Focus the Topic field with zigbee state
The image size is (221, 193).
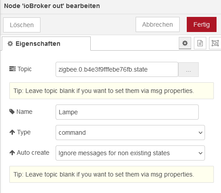[x=117, y=69]
